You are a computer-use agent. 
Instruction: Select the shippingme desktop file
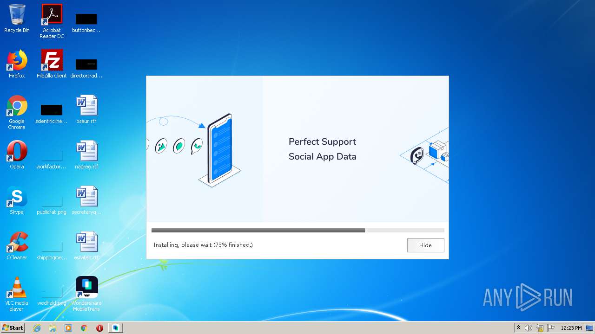pos(52,250)
